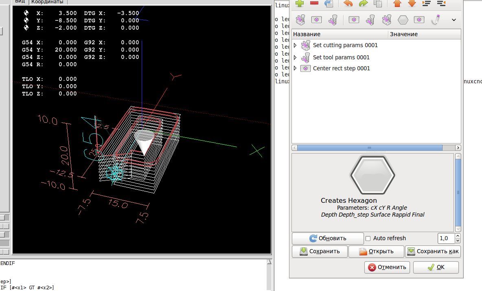Expand the Set tool params 0001 node
Viewport: 482px width, 291px height.
click(x=296, y=57)
